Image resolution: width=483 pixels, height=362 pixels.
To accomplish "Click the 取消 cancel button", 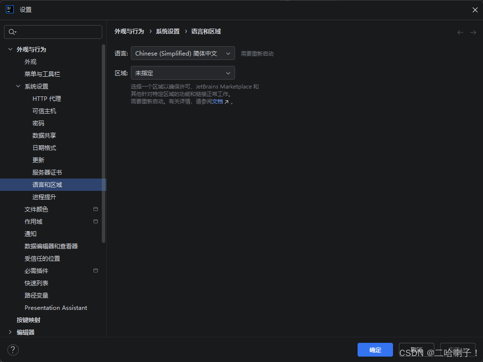I will 417,350.
